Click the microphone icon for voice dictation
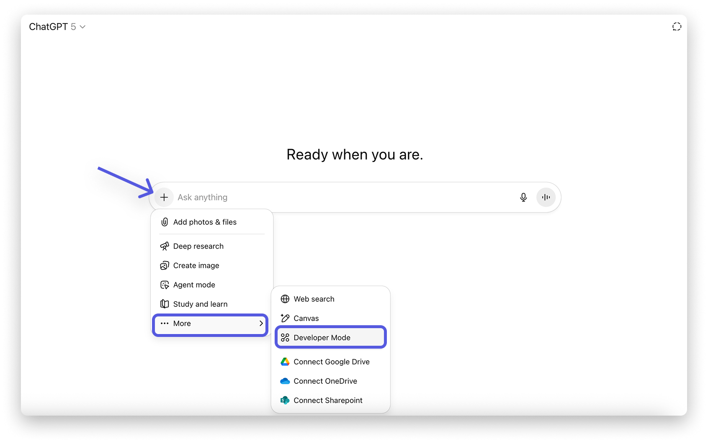The height and width of the screenshot is (442, 708). tap(523, 197)
